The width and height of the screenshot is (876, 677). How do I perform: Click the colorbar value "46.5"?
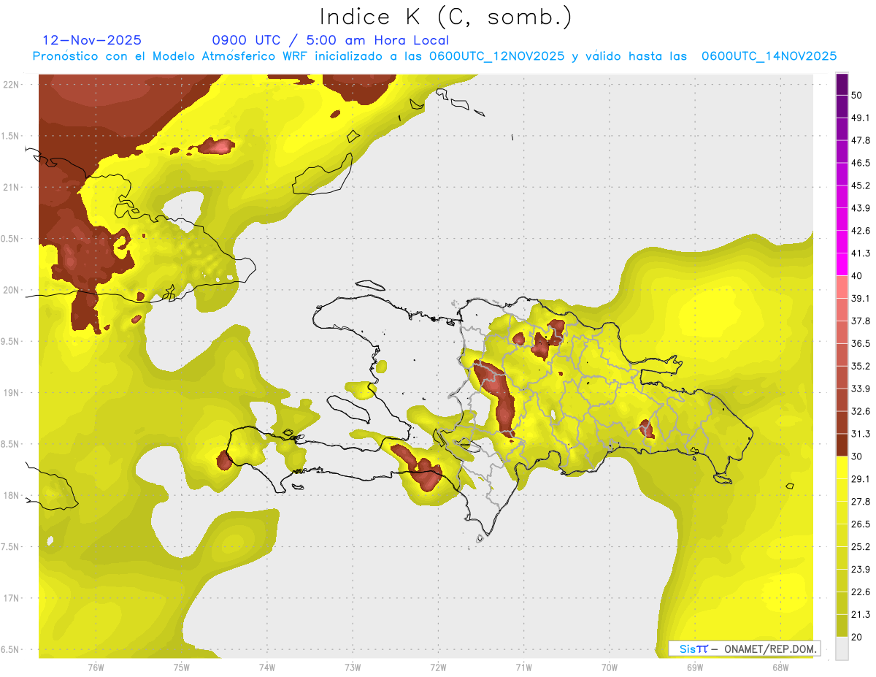pyautogui.click(x=861, y=163)
